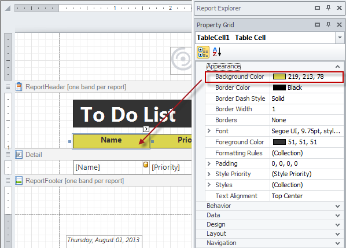Image resolution: width=346 pixels, height=248 pixels.
Task: Expand the Behavior category
Action: [x=338, y=206]
